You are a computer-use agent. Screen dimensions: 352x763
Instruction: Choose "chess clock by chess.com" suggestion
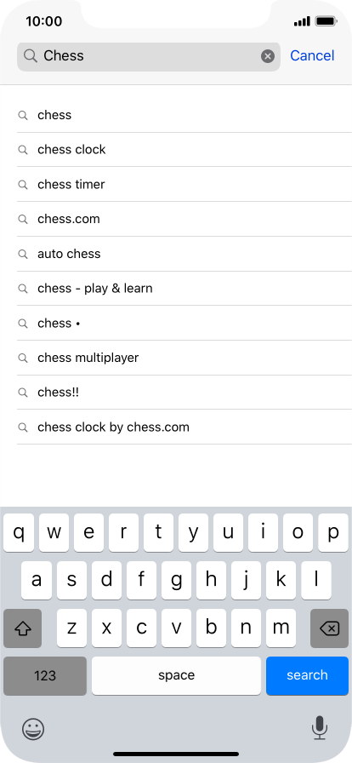185,427
